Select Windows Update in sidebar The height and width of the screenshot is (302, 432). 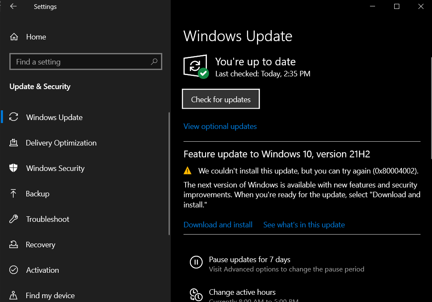pos(54,117)
